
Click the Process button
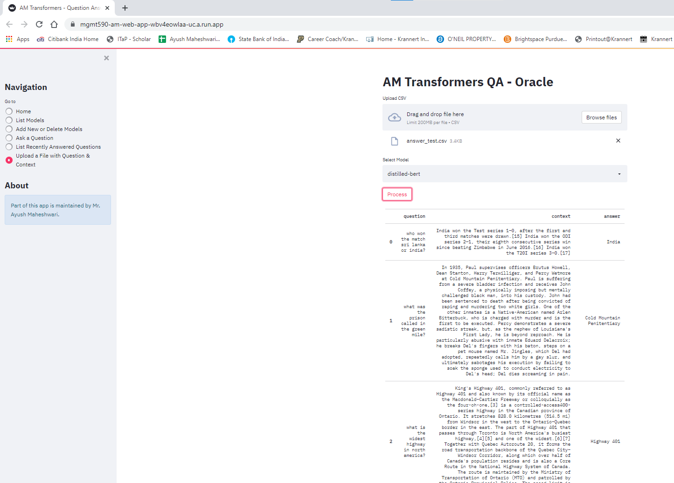[397, 194]
